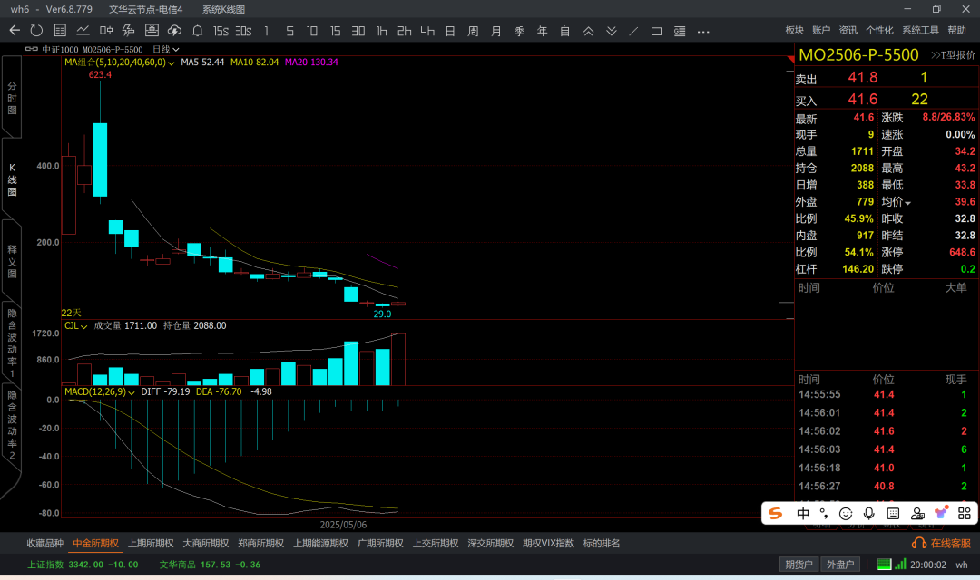Click the green signal strength bars icon
980x580 pixels.
900,564
